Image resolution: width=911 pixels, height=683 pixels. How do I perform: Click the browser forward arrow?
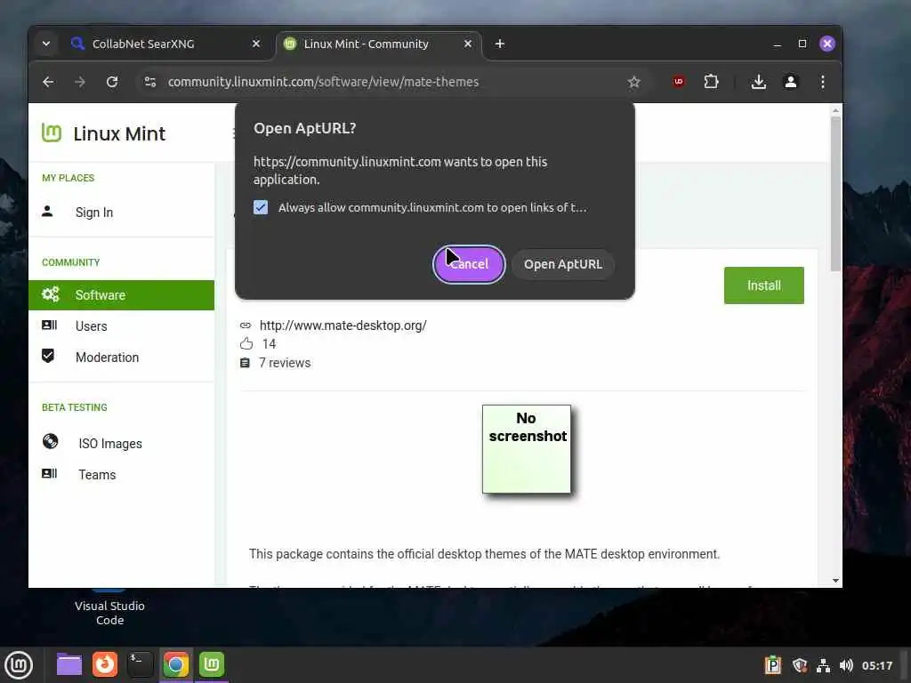(x=80, y=82)
